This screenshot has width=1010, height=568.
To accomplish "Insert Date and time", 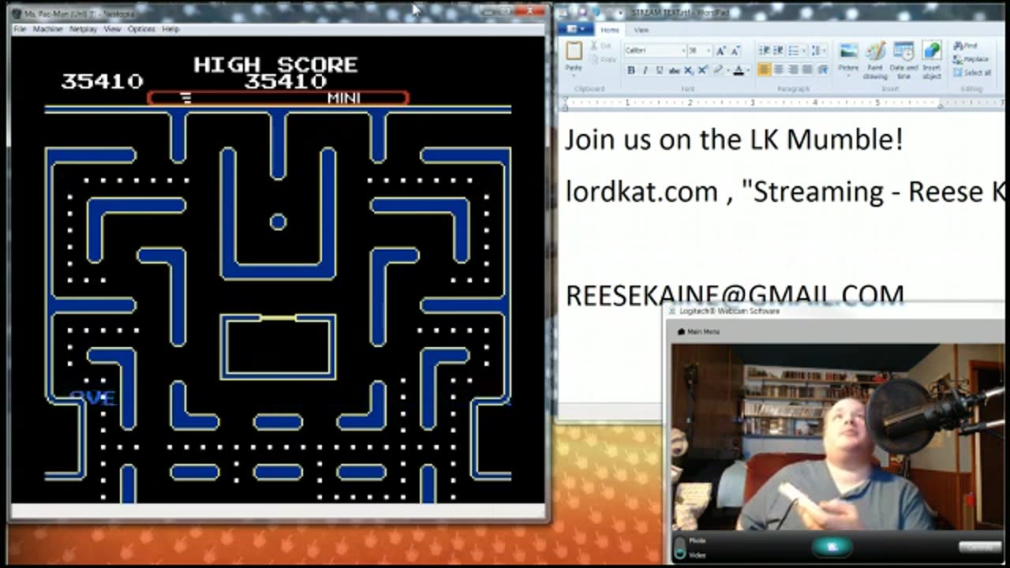I will [903, 61].
